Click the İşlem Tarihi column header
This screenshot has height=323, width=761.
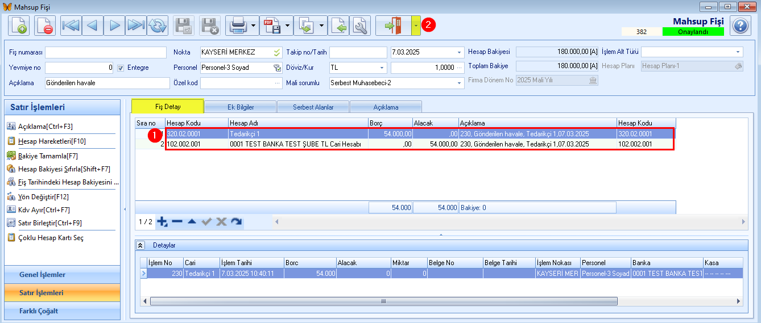pos(252,263)
